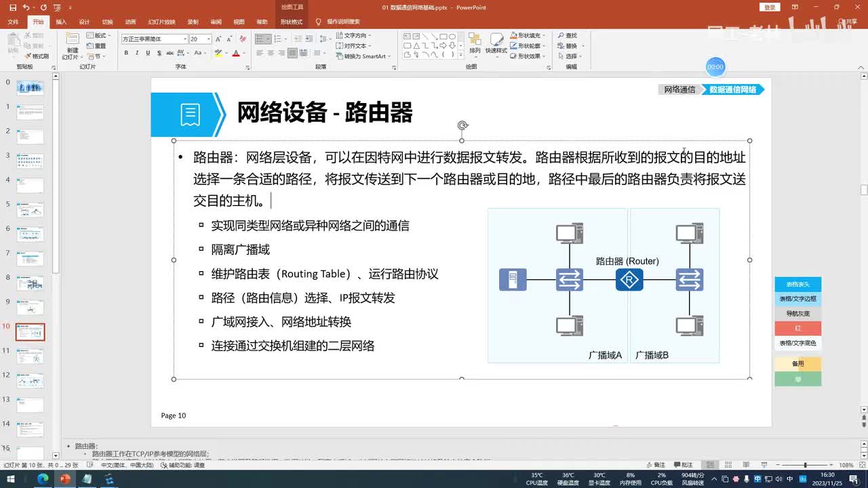Switch to the Animations ribbon tab
Screen dimensions: 868x488
coord(130,22)
